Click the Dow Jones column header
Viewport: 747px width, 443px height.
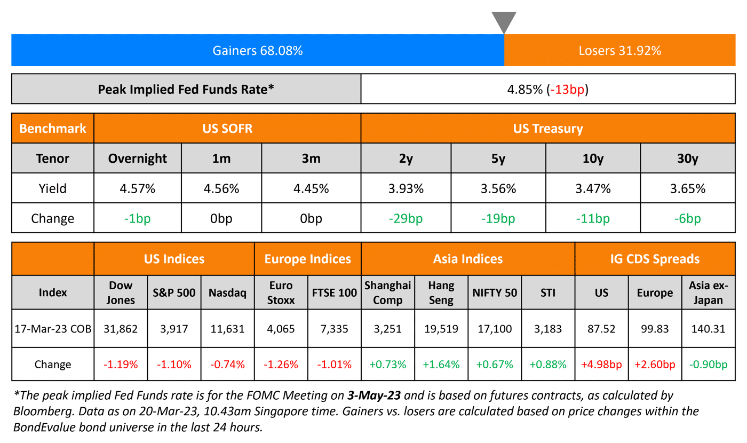tap(121, 292)
